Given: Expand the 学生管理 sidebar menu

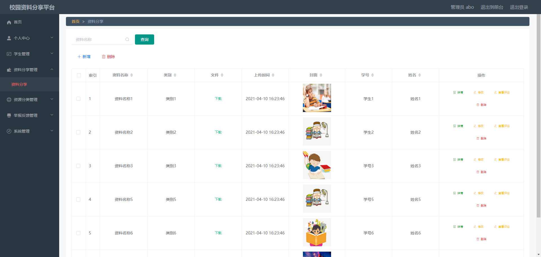Looking at the screenshot, I should click(30, 54).
